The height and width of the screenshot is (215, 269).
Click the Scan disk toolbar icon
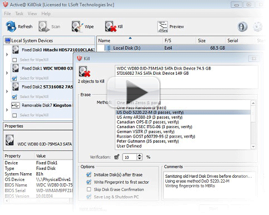point(44,26)
